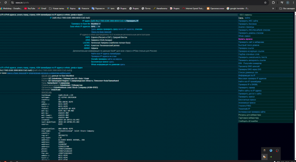This screenshot has height=162, width=296.
Task: Select Антивирусная проверка сайта in sidebar
Action: coord(252,112)
